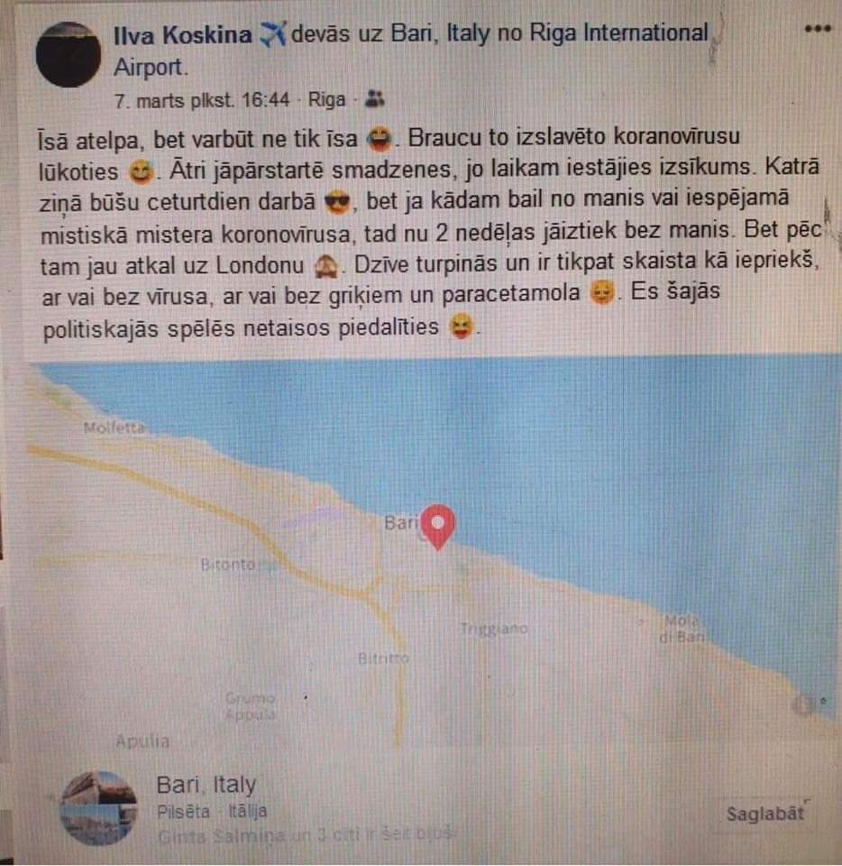Click the Saglabāt save button

(x=765, y=814)
